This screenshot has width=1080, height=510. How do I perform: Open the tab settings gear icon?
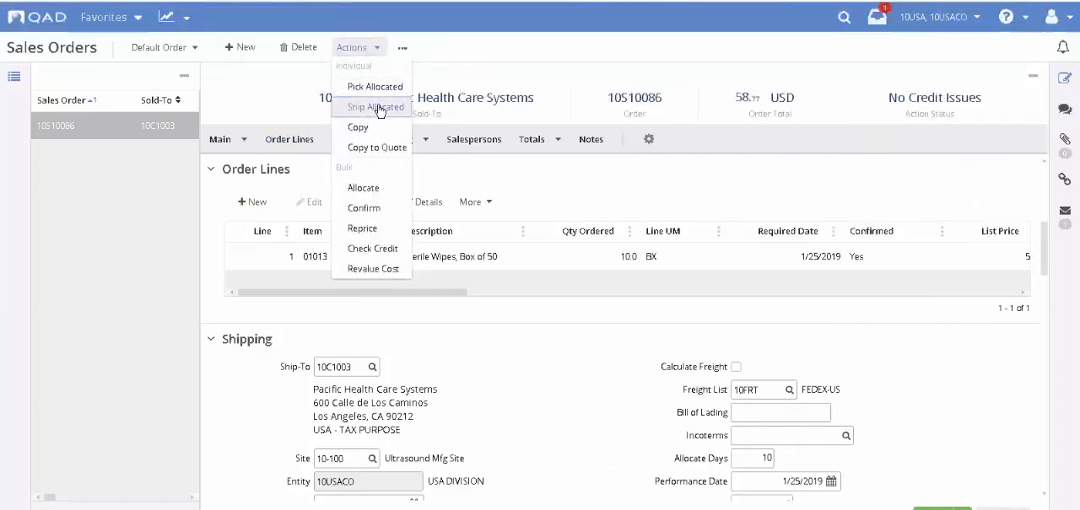649,139
